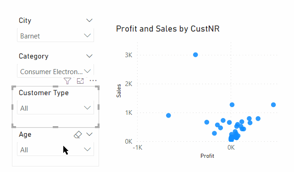Collapse the City slicer header chevron
294x172 pixels.
pos(89,20)
